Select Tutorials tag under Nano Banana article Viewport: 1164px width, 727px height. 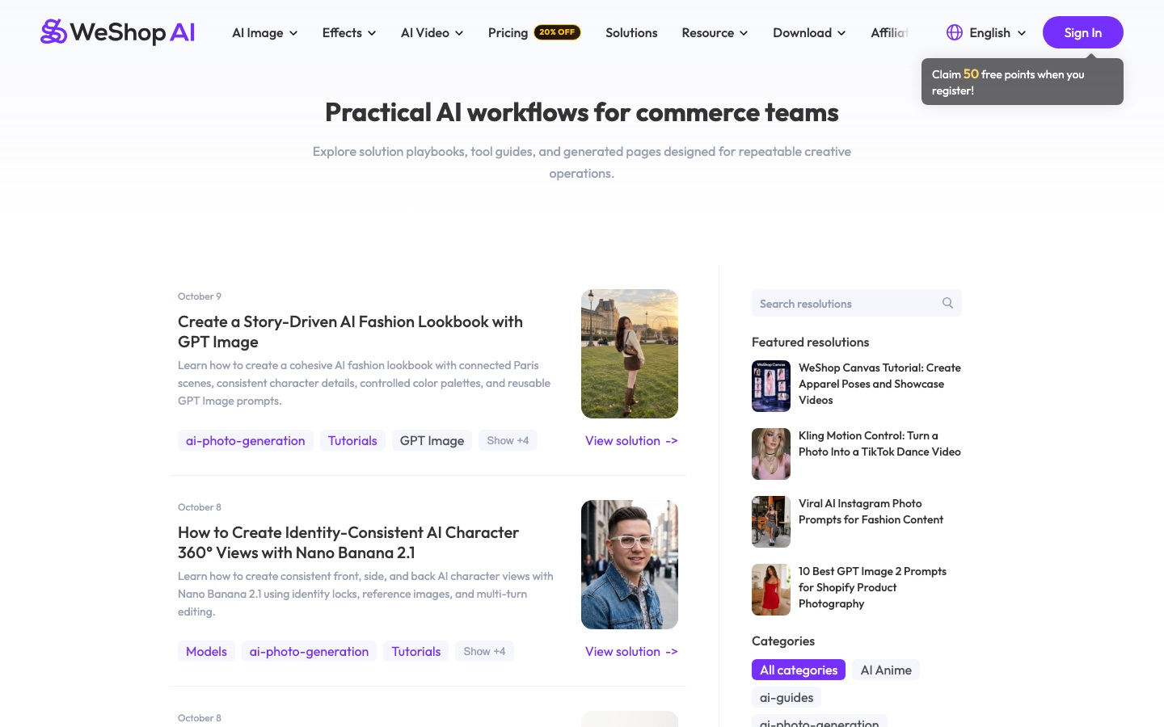(416, 651)
